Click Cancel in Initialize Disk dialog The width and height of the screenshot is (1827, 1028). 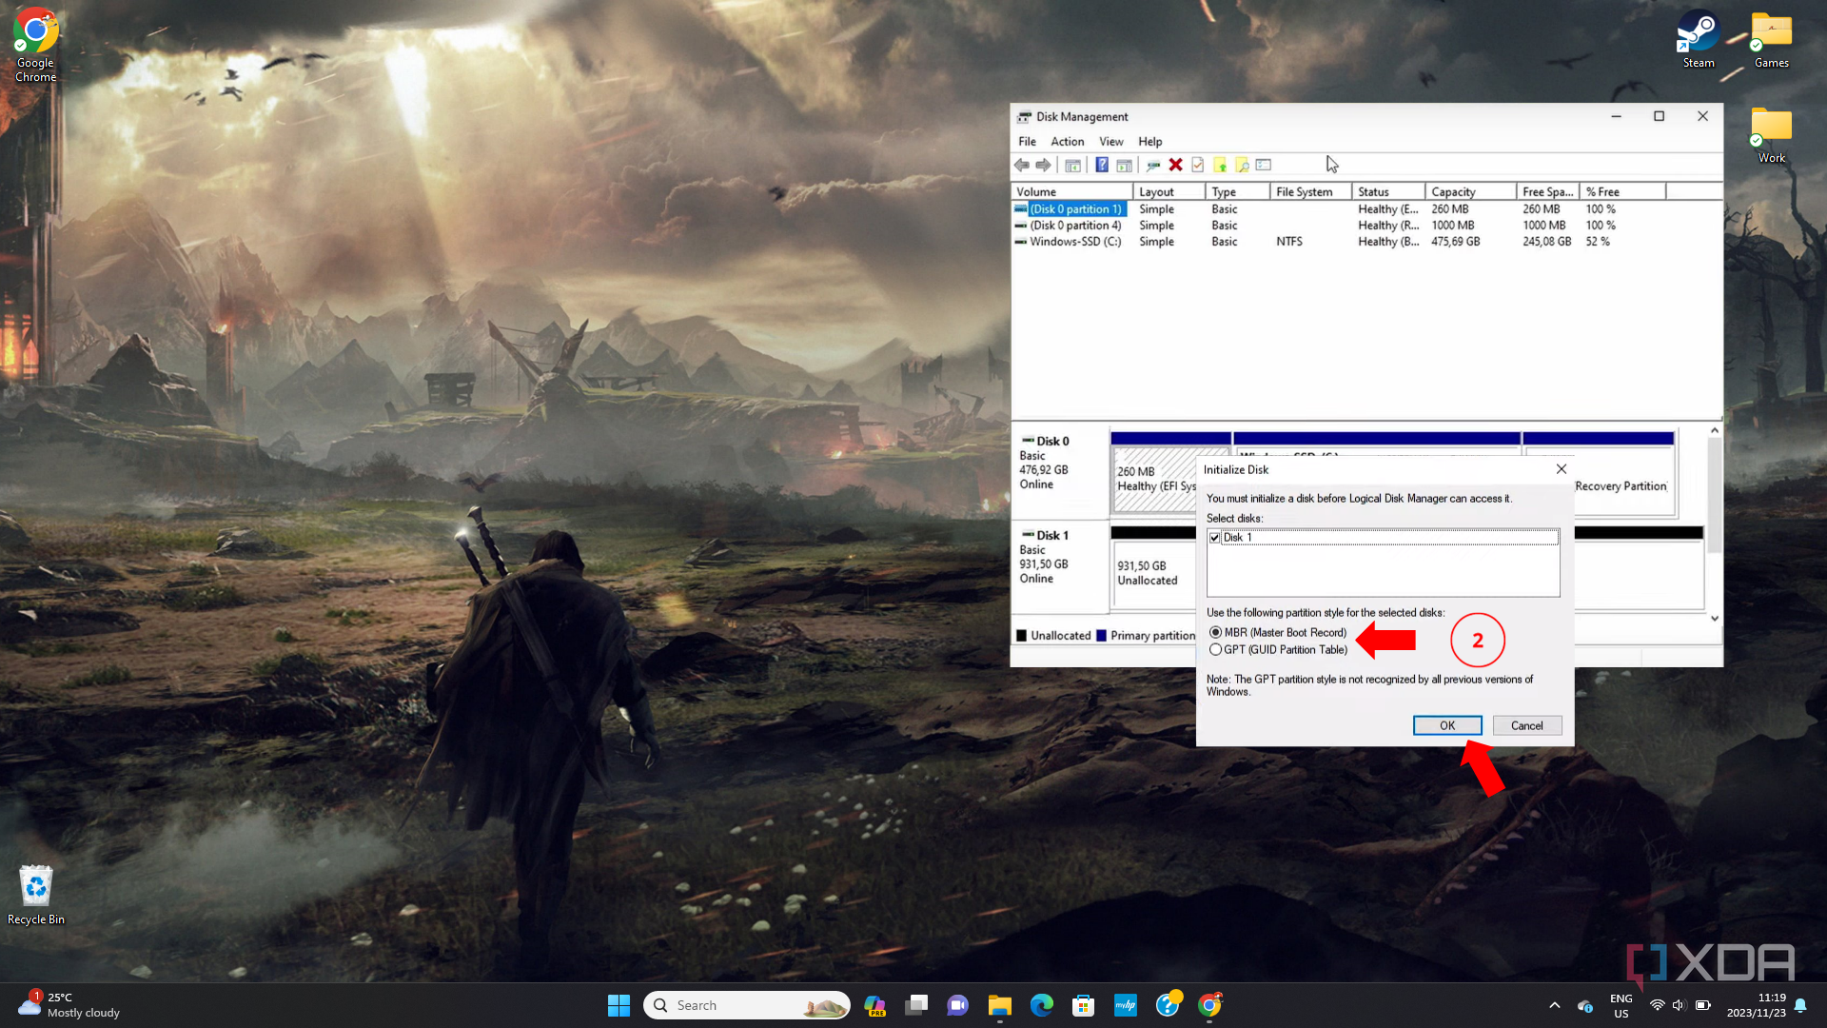[1527, 725]
